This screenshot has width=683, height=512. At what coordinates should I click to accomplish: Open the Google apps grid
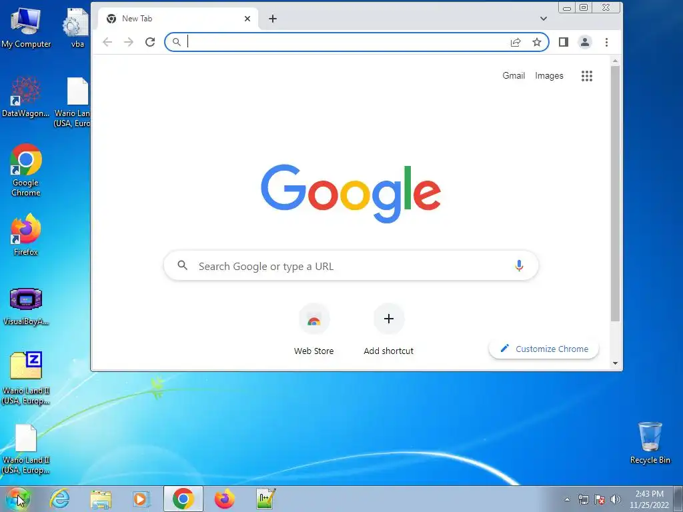click(x=587, y=76)
